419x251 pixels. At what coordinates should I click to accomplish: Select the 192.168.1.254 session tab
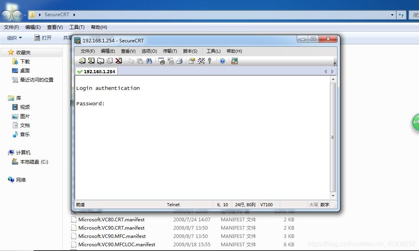(x=97, y=71)
